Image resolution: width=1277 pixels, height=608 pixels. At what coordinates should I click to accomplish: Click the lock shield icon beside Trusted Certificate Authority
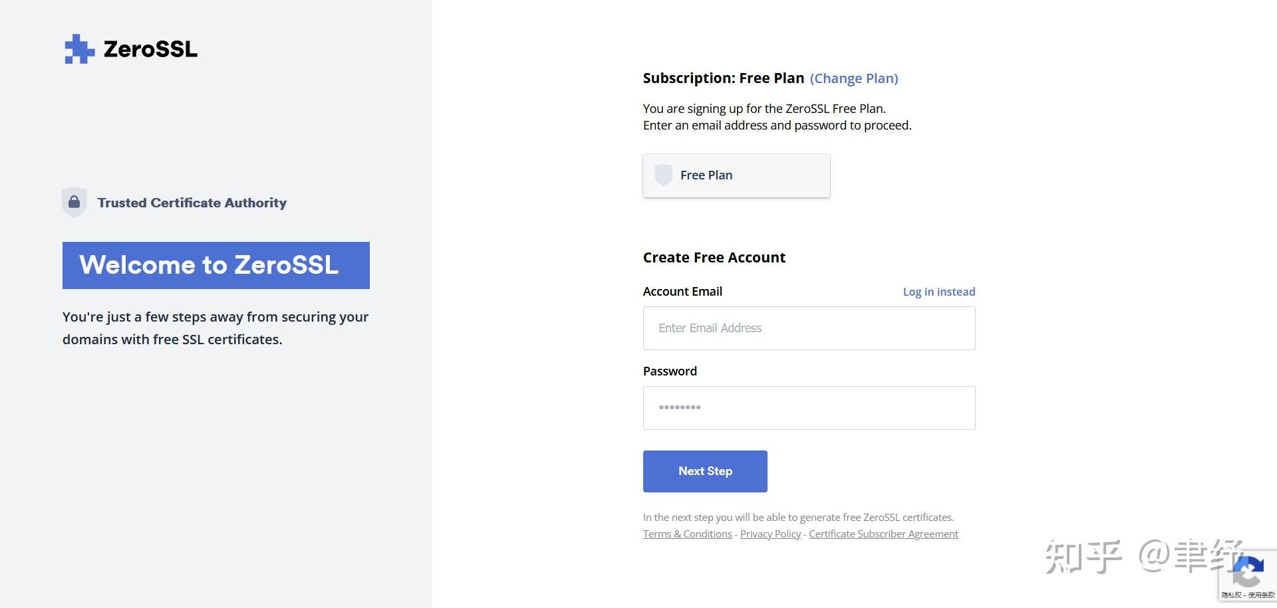pyautogui.click(x=74, y=202)
